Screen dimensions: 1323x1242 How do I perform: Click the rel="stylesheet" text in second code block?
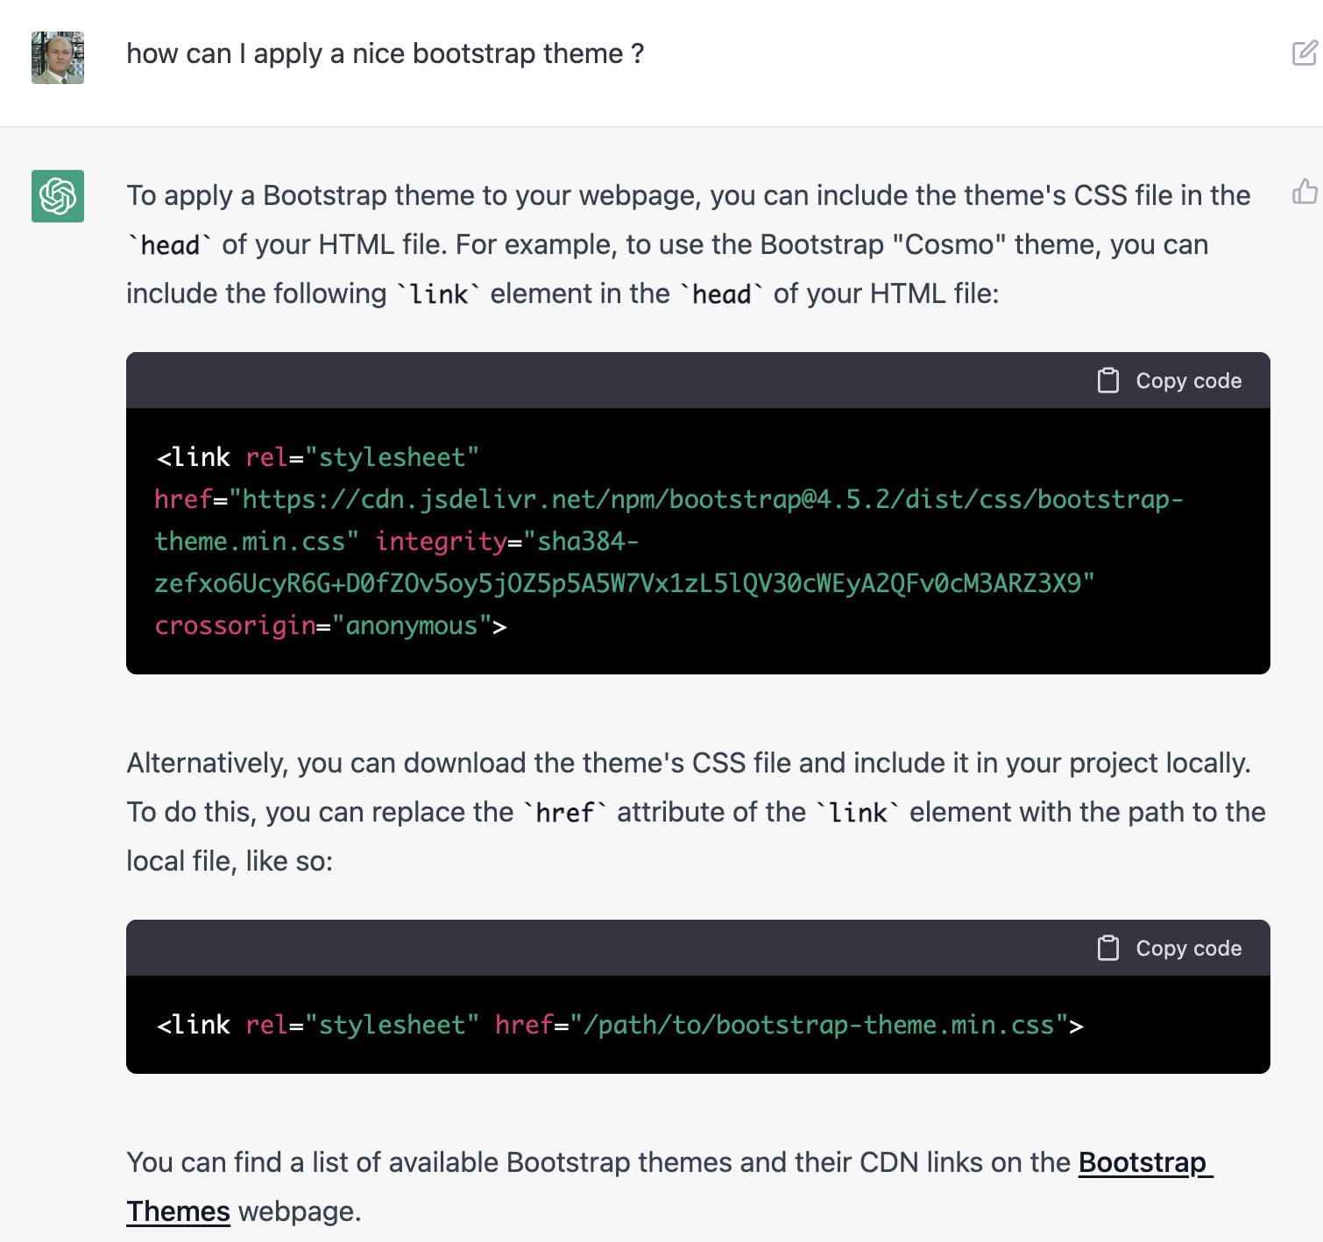click(x=362, y=1026)
